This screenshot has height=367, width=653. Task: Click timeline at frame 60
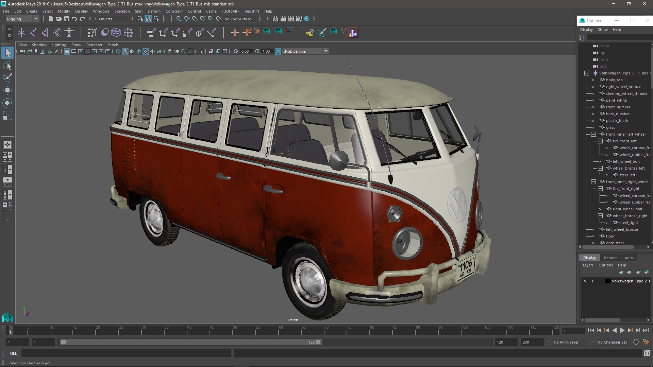tap(281, 330)
